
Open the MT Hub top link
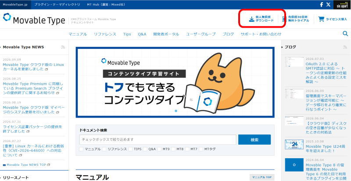pos(106,4)
